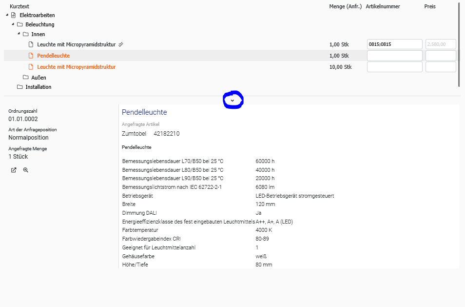Click the double-checkmark icon beside first Leuchte
This screenshot has height=307, width=465.
click(121, 44)
